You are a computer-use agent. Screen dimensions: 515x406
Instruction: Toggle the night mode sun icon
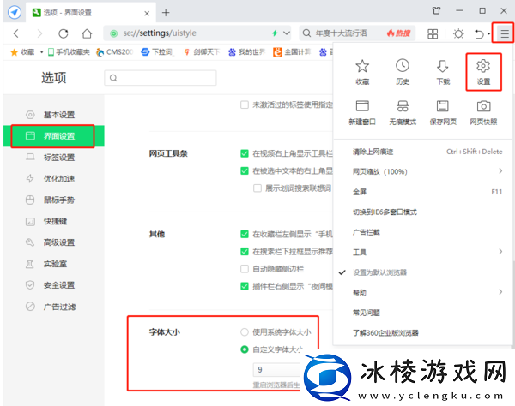click(x=458, y=33)
